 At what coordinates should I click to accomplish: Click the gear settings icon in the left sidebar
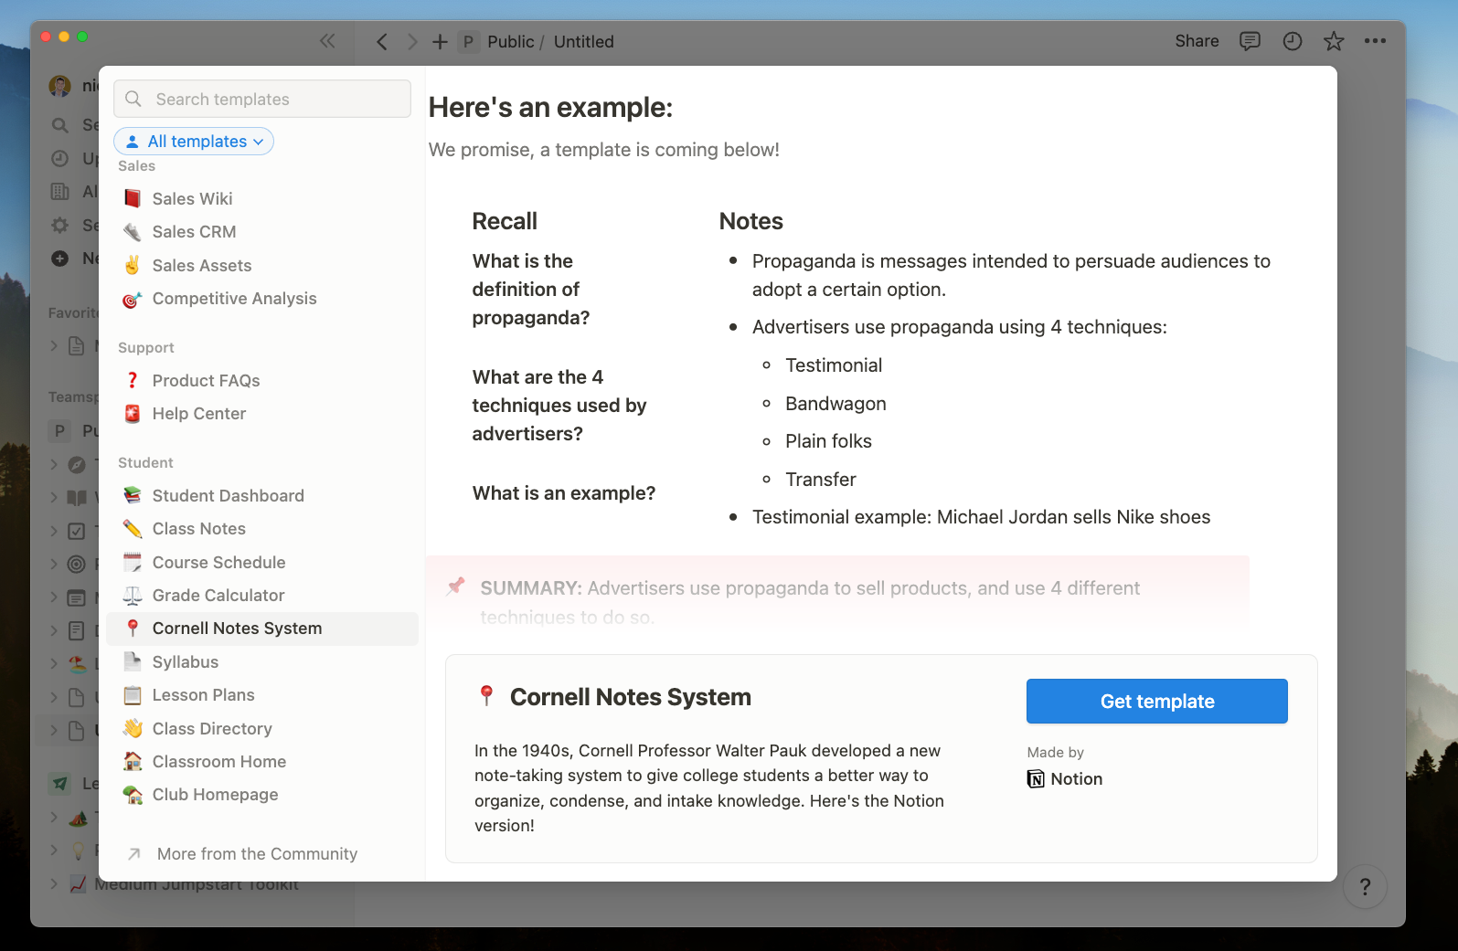click(60, 225)
